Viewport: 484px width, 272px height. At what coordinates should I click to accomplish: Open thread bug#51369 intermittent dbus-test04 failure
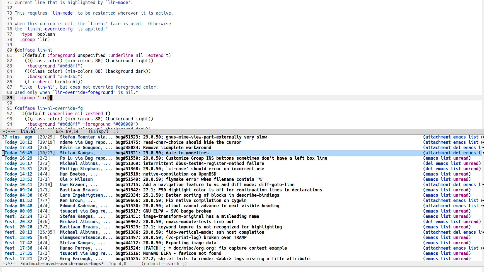[190, 163]
